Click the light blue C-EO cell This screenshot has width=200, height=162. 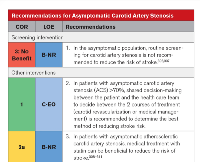point(48,104)
